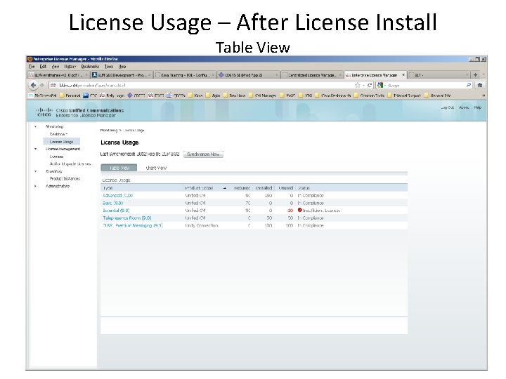The width and height of the screenshot is (506, 379).
Task: Open the CUWL Premium Messaging (9.0) link
Action: point(133,225)
